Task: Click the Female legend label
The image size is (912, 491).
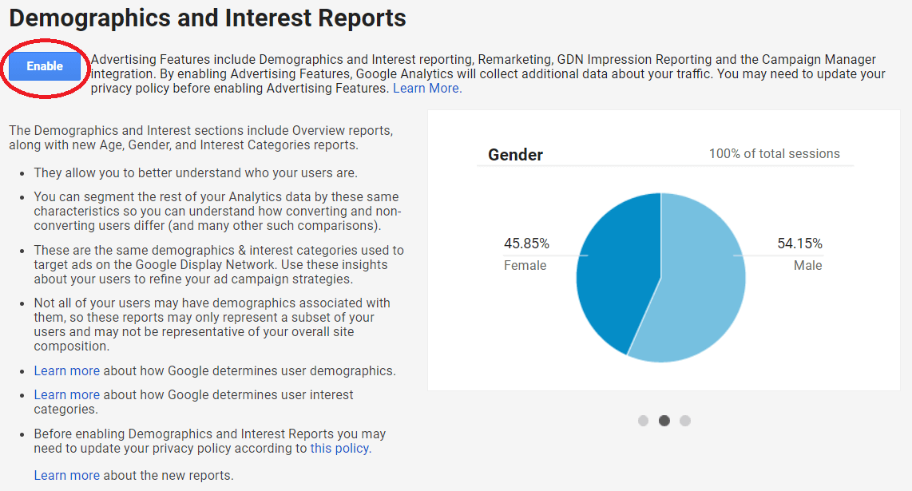Action: [x=525, y=265]
